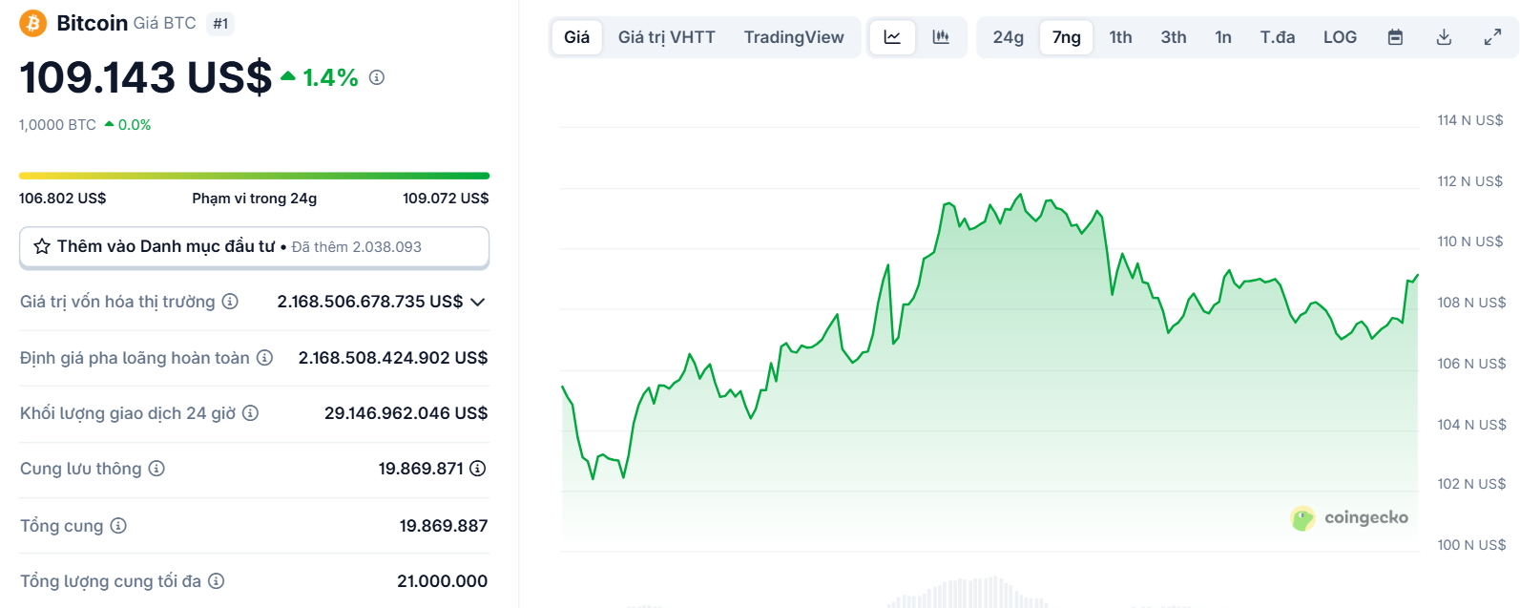
Task: Switch to candlestick chart view
Action: pyautogui.click(x=941, y=37)
